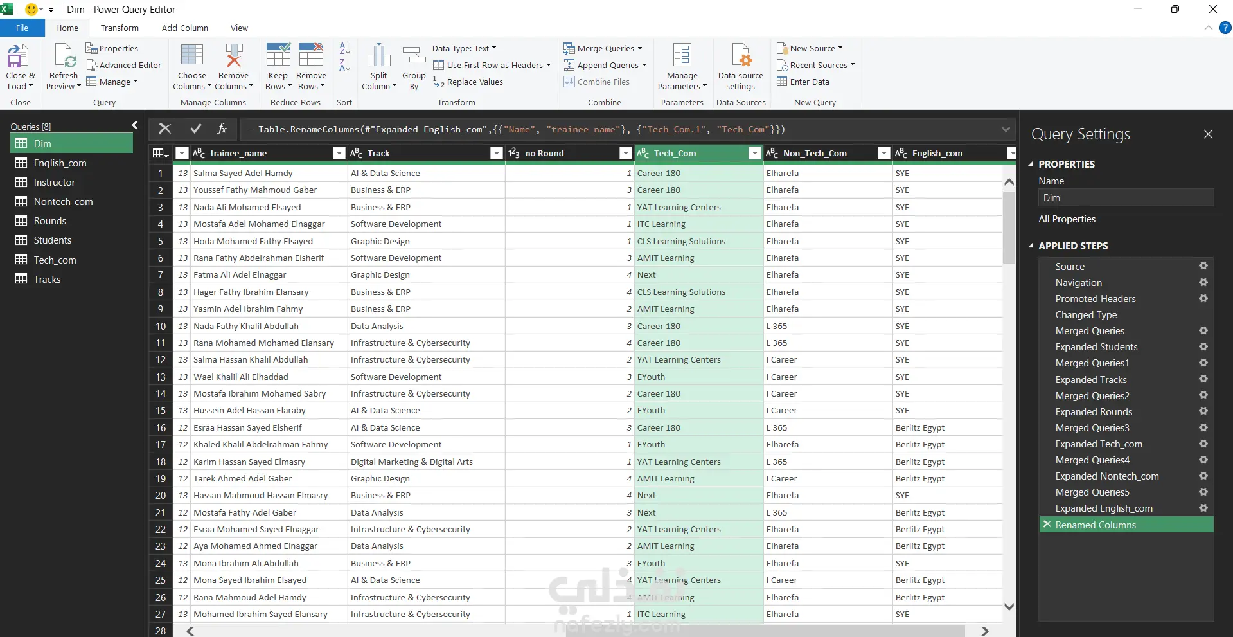Open the Manage query menu
Screen dimensions: 1233x637
click(112, 82)
